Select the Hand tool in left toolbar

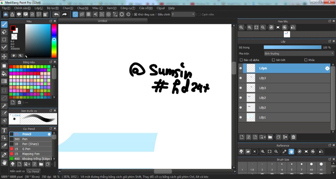pyautogui.click(x=4, y=163)
